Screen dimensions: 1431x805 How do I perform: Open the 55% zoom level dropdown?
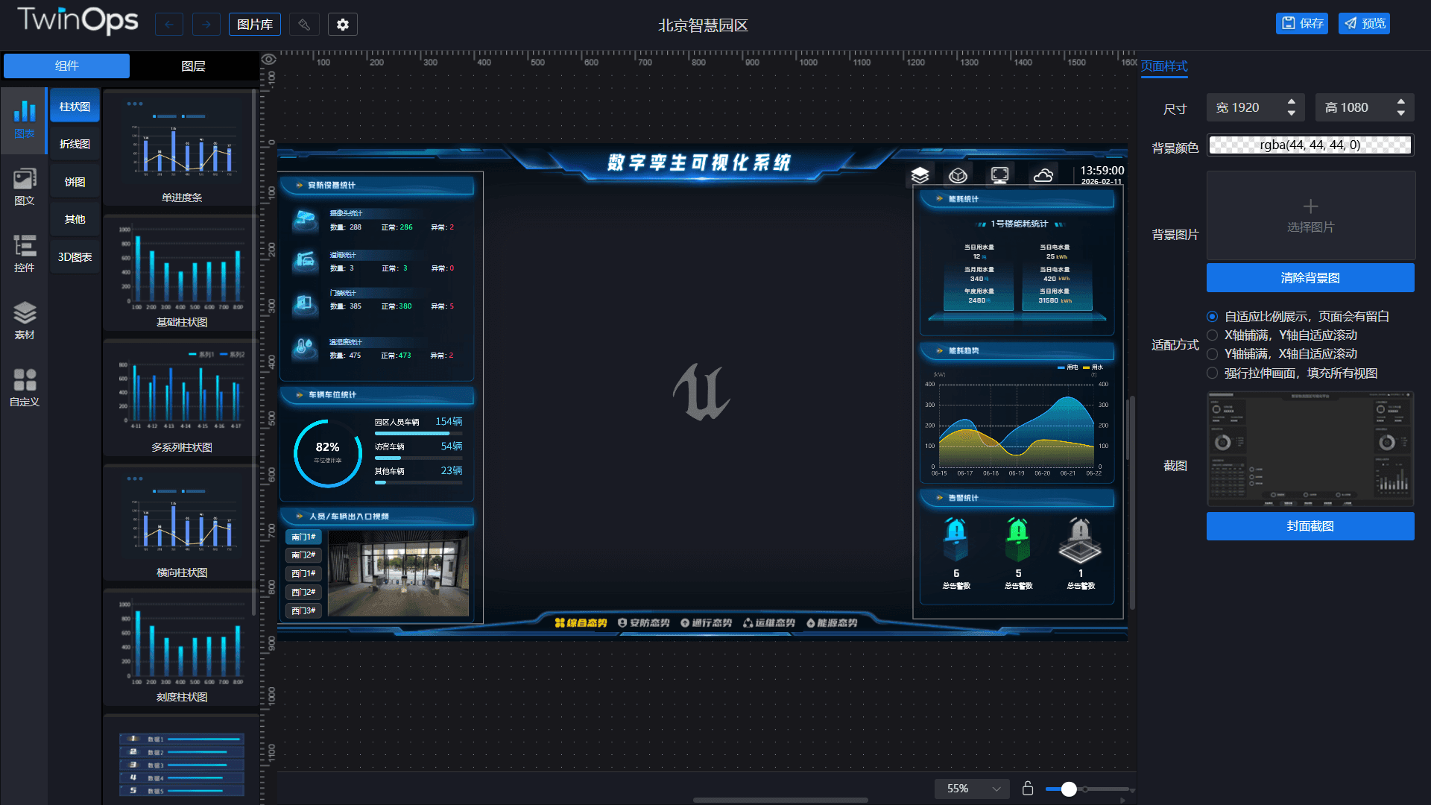[973, 789]
